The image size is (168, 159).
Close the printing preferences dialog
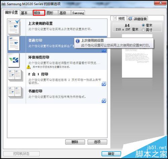tap(160, 3)
